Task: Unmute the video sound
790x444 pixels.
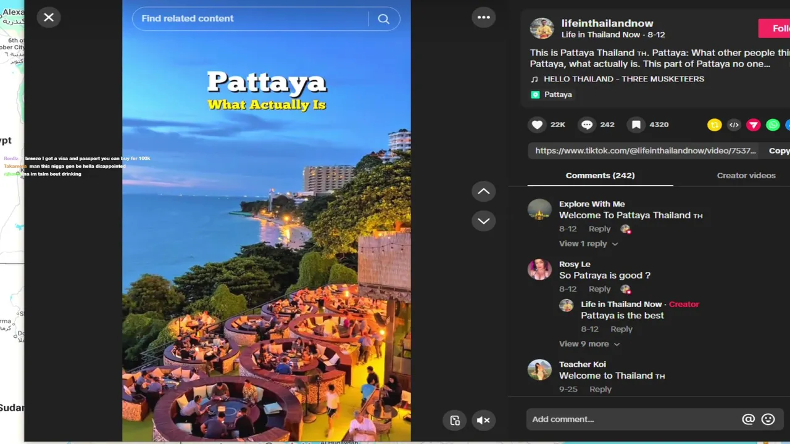Action: pyautogui.click(x=484, y=421)
